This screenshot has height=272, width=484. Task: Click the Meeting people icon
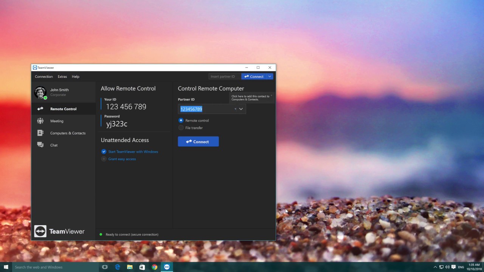(x=40, y=121)
